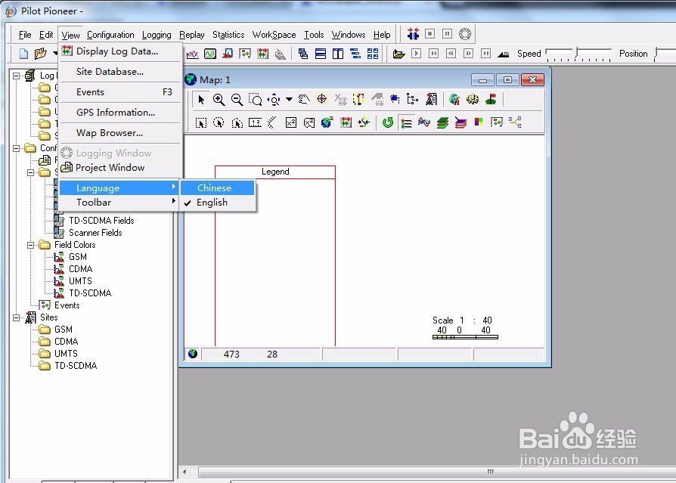
Task: Open GPS Information menu entry
Action: [120, 113]
